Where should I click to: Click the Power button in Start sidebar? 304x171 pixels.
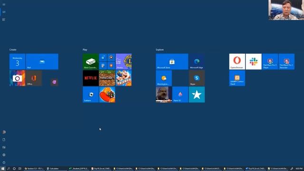point(4,162)
